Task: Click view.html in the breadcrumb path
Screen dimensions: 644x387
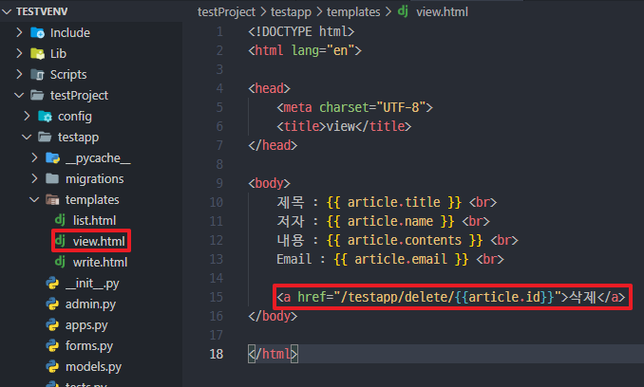Action: pos(442,12)
